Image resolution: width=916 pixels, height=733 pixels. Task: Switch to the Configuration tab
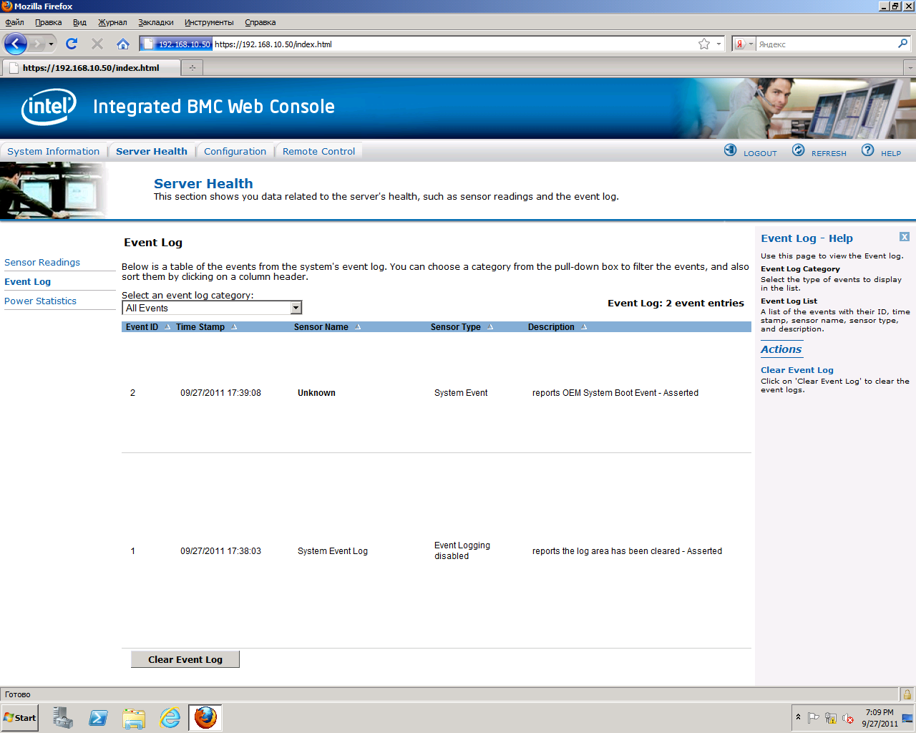pos(235,151)
